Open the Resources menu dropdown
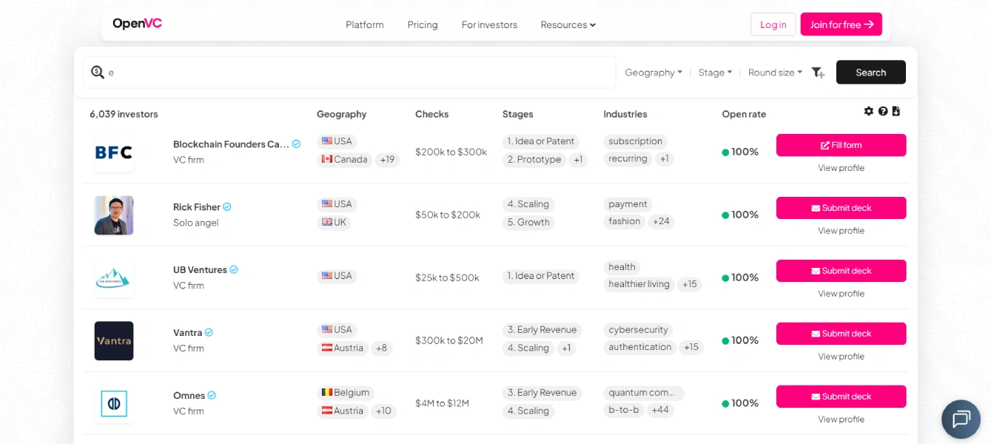Screen dimensions: 991x444 point(568,24)
